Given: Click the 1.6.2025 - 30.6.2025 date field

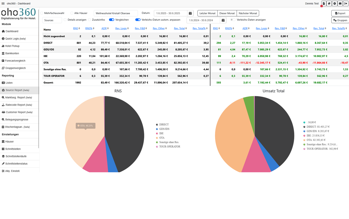Looking at the screenshot, I should (171, 13).
